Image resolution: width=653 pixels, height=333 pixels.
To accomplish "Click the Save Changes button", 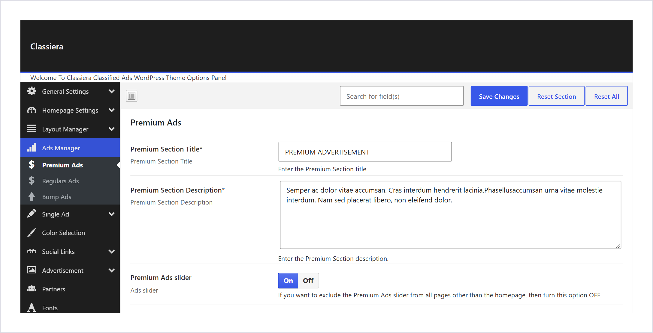I will tap(499, 96).
